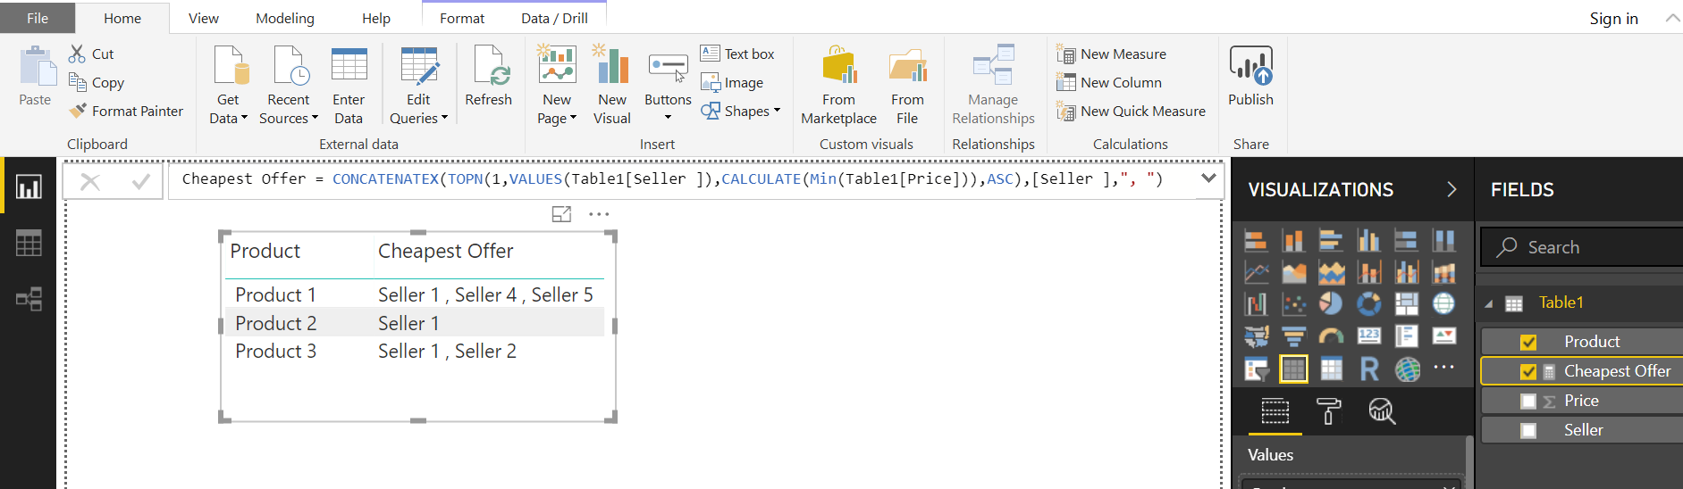Open Help ribbon tab
The height and width of the screenshot is (489, 1683).
[x=375, y=18]
